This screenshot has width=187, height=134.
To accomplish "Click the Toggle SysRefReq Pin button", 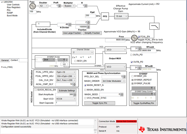I will [143, 103].
